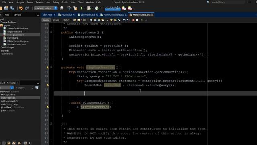Open the Navigator empty filter dropdown
This screenshot has height=145, width=257.
pos(24,88)
